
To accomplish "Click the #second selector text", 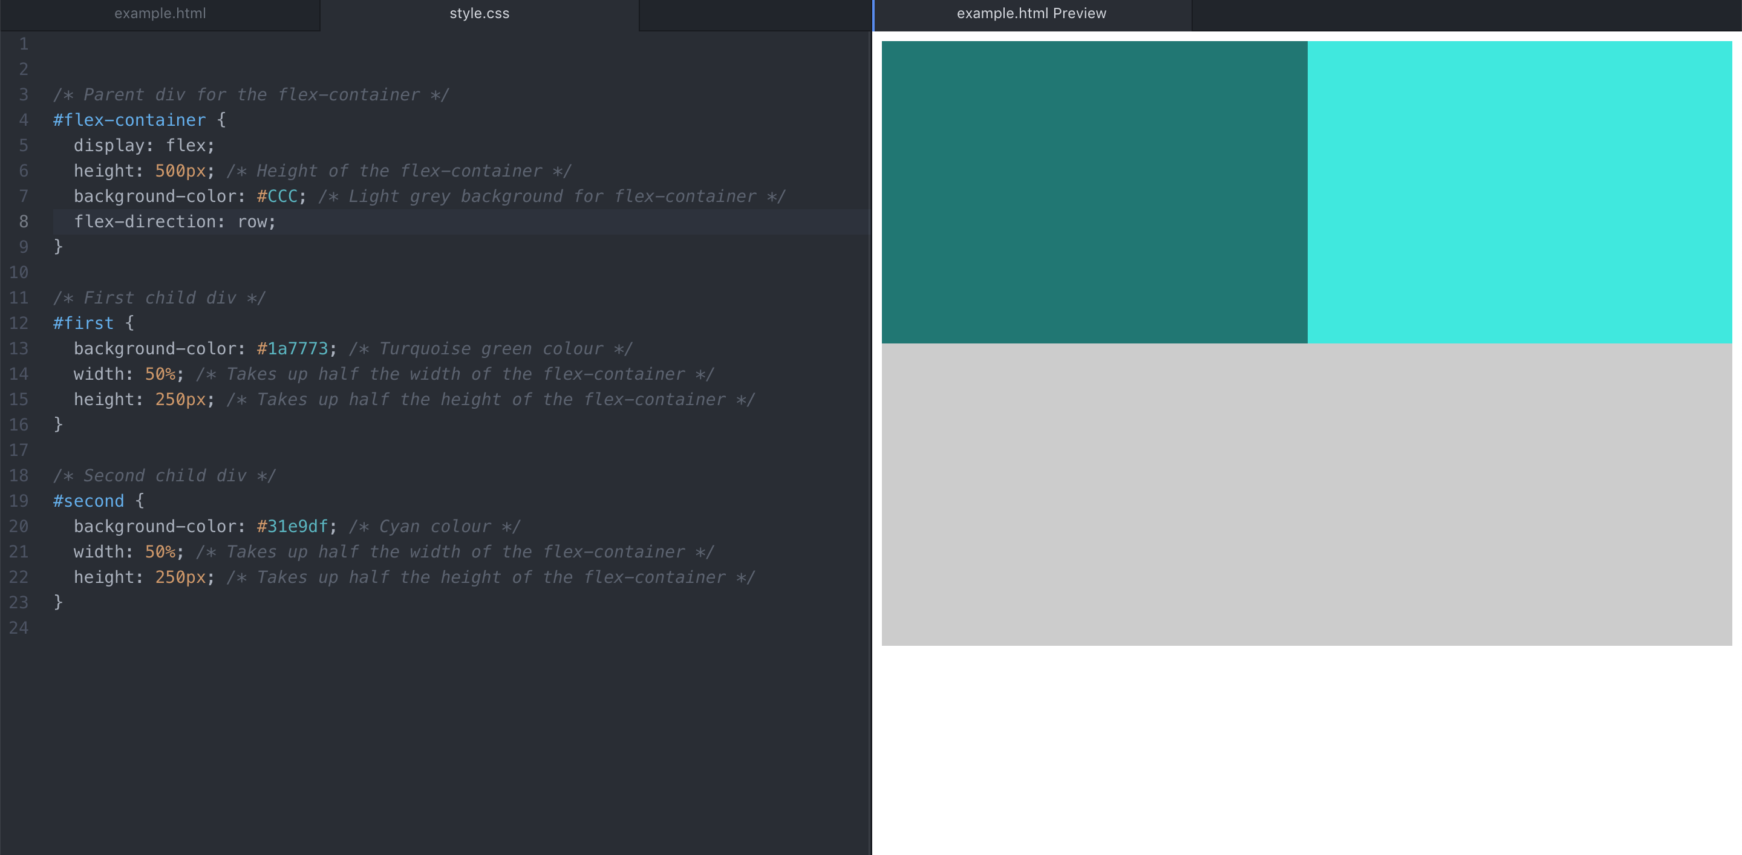I will click(x=88, y=501).
